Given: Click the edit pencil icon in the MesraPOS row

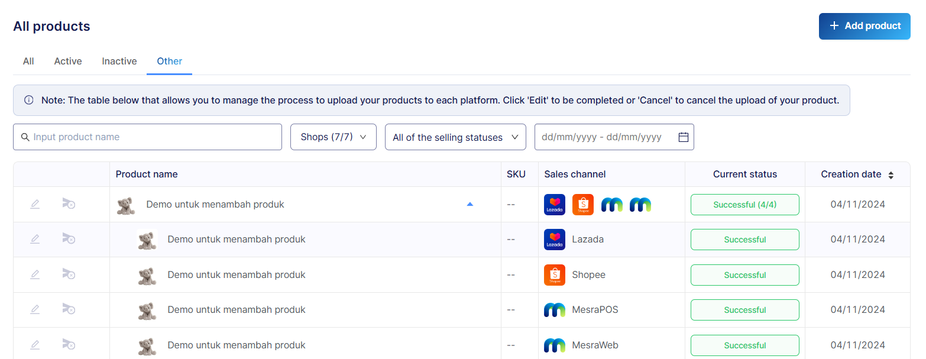Looking at the screenshot, I should (35, 309).
